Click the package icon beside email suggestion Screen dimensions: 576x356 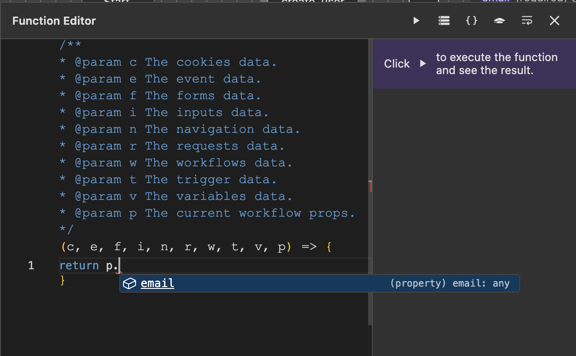pos(129,283)
